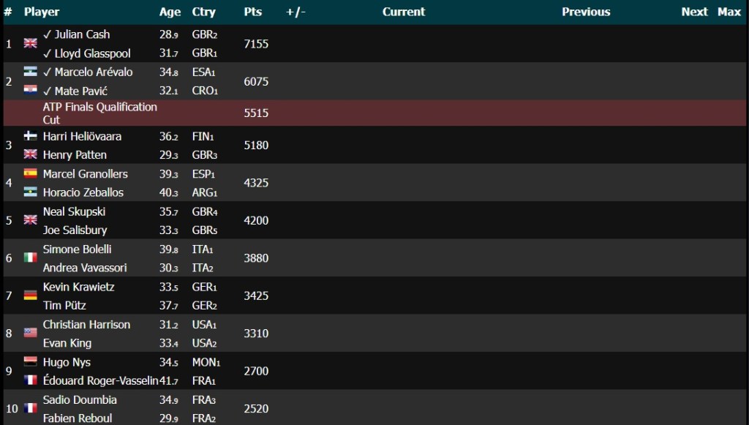Screen dimensions: 749x425
Task: Click the Player column header
Action: coord(42,12)
